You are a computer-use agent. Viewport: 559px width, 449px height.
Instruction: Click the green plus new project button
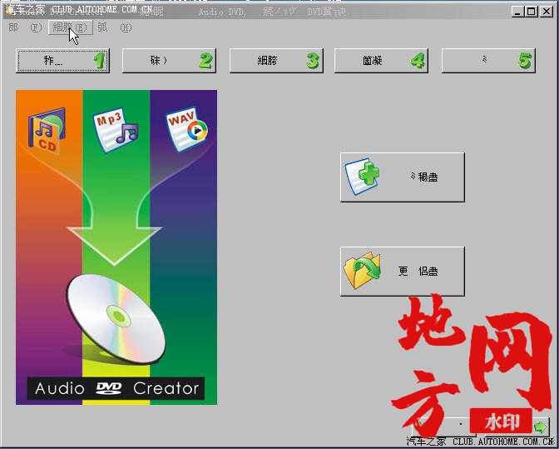click(403, 177)
